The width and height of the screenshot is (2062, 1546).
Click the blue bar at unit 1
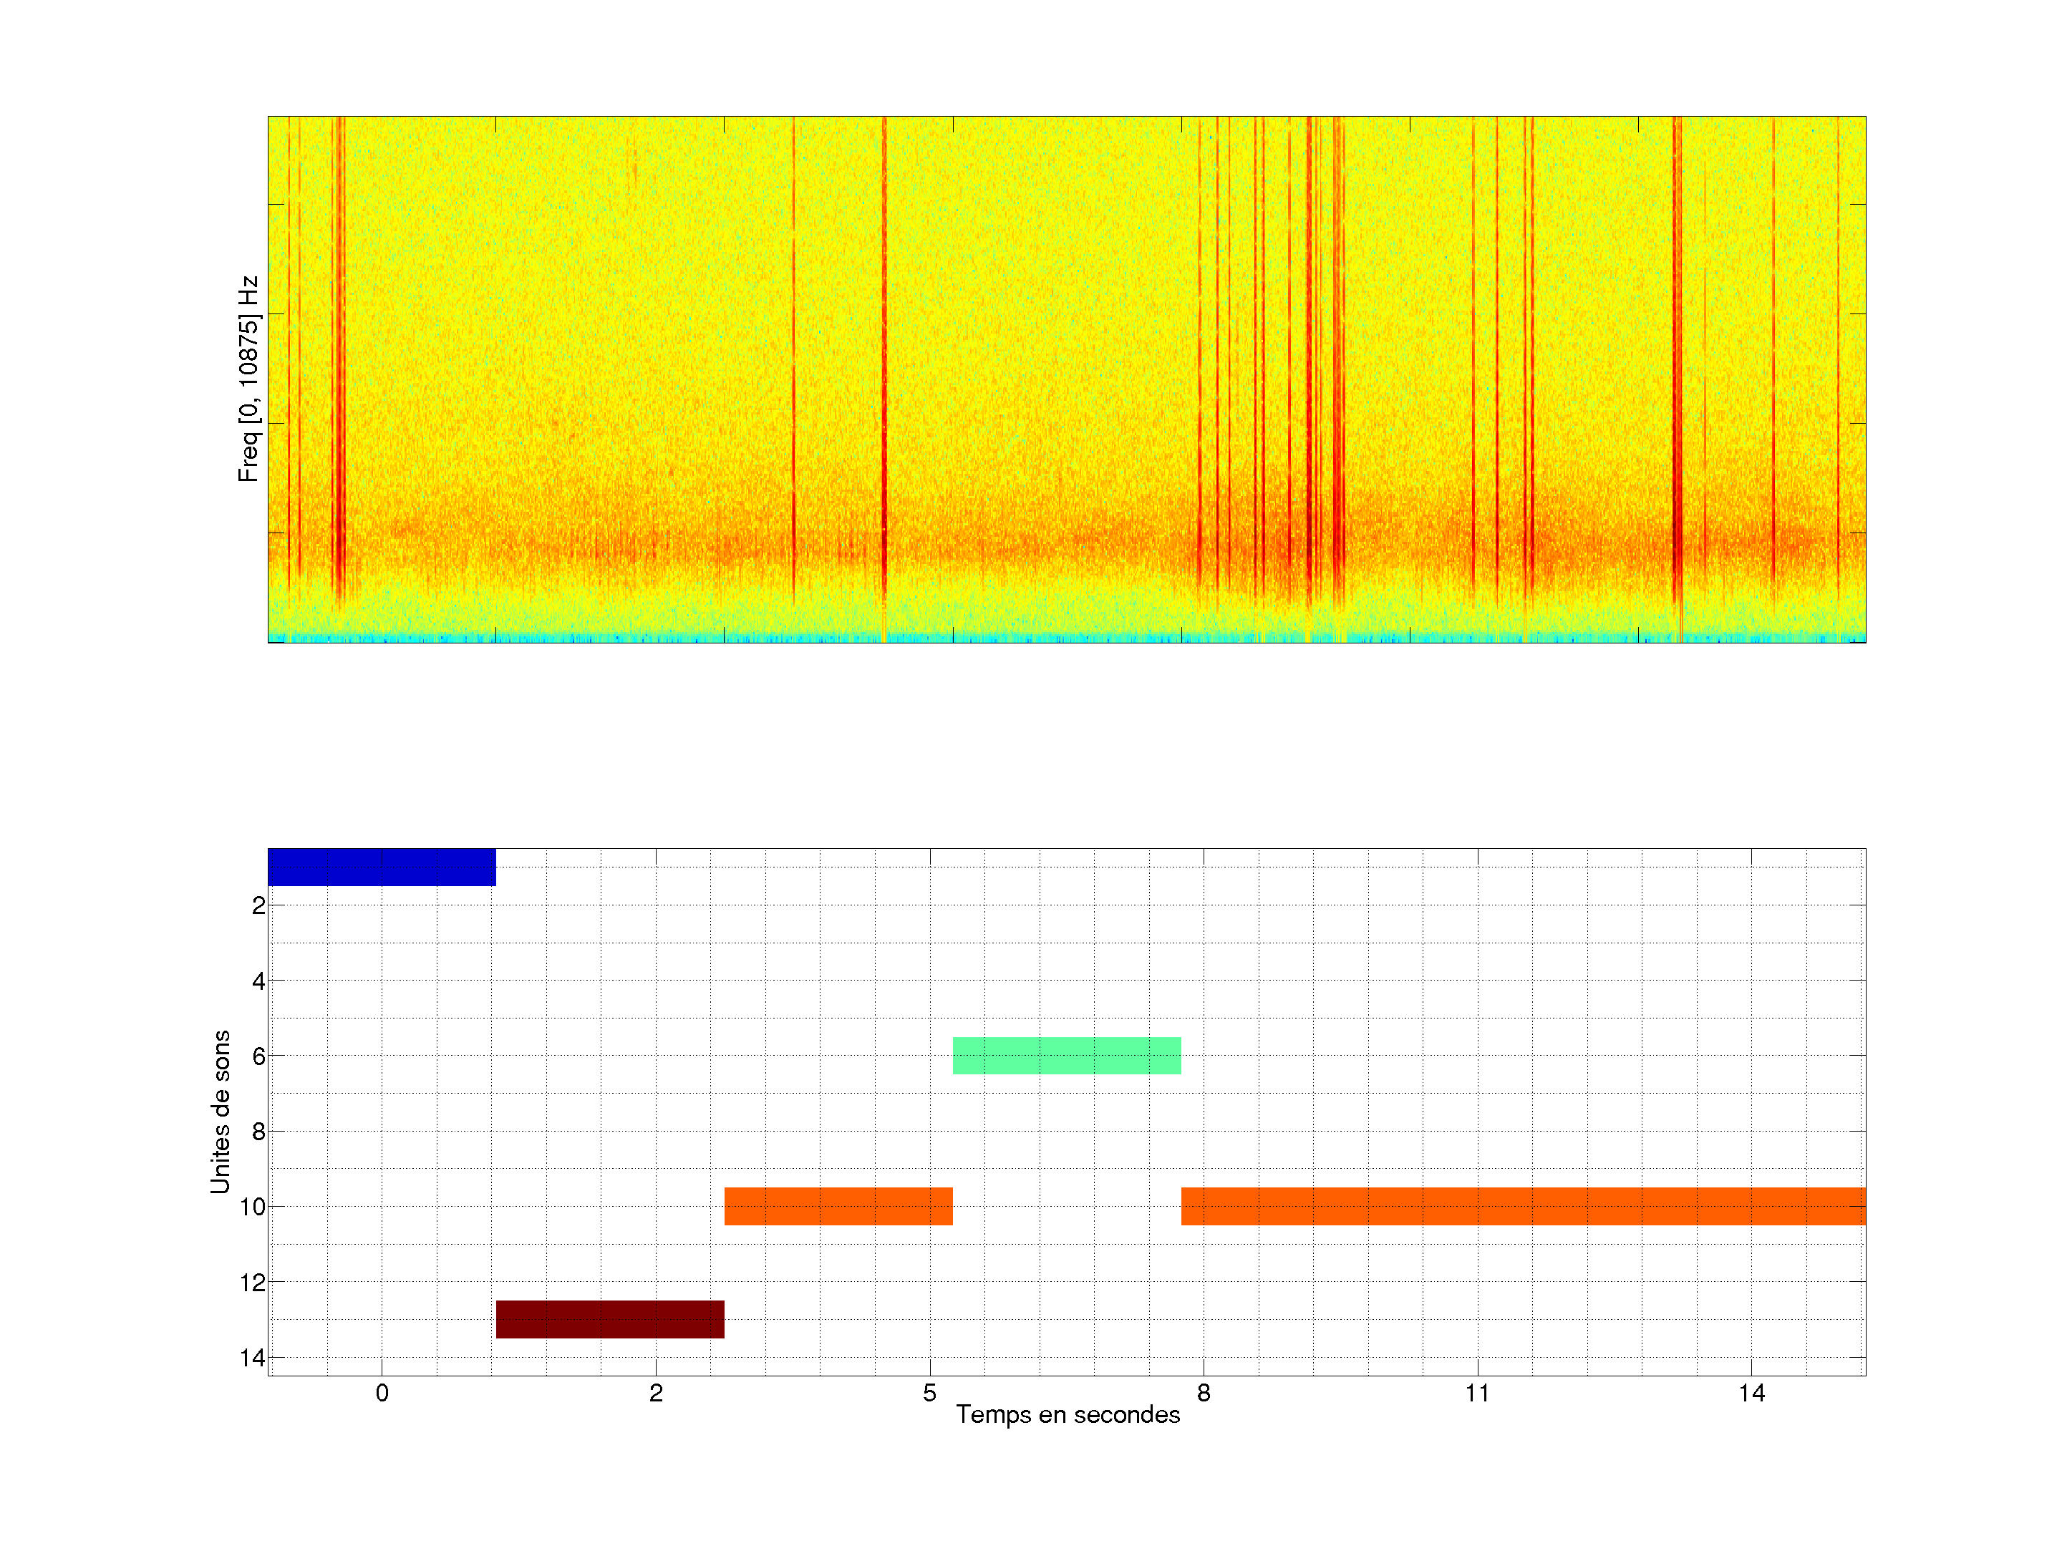pos(382,867)
